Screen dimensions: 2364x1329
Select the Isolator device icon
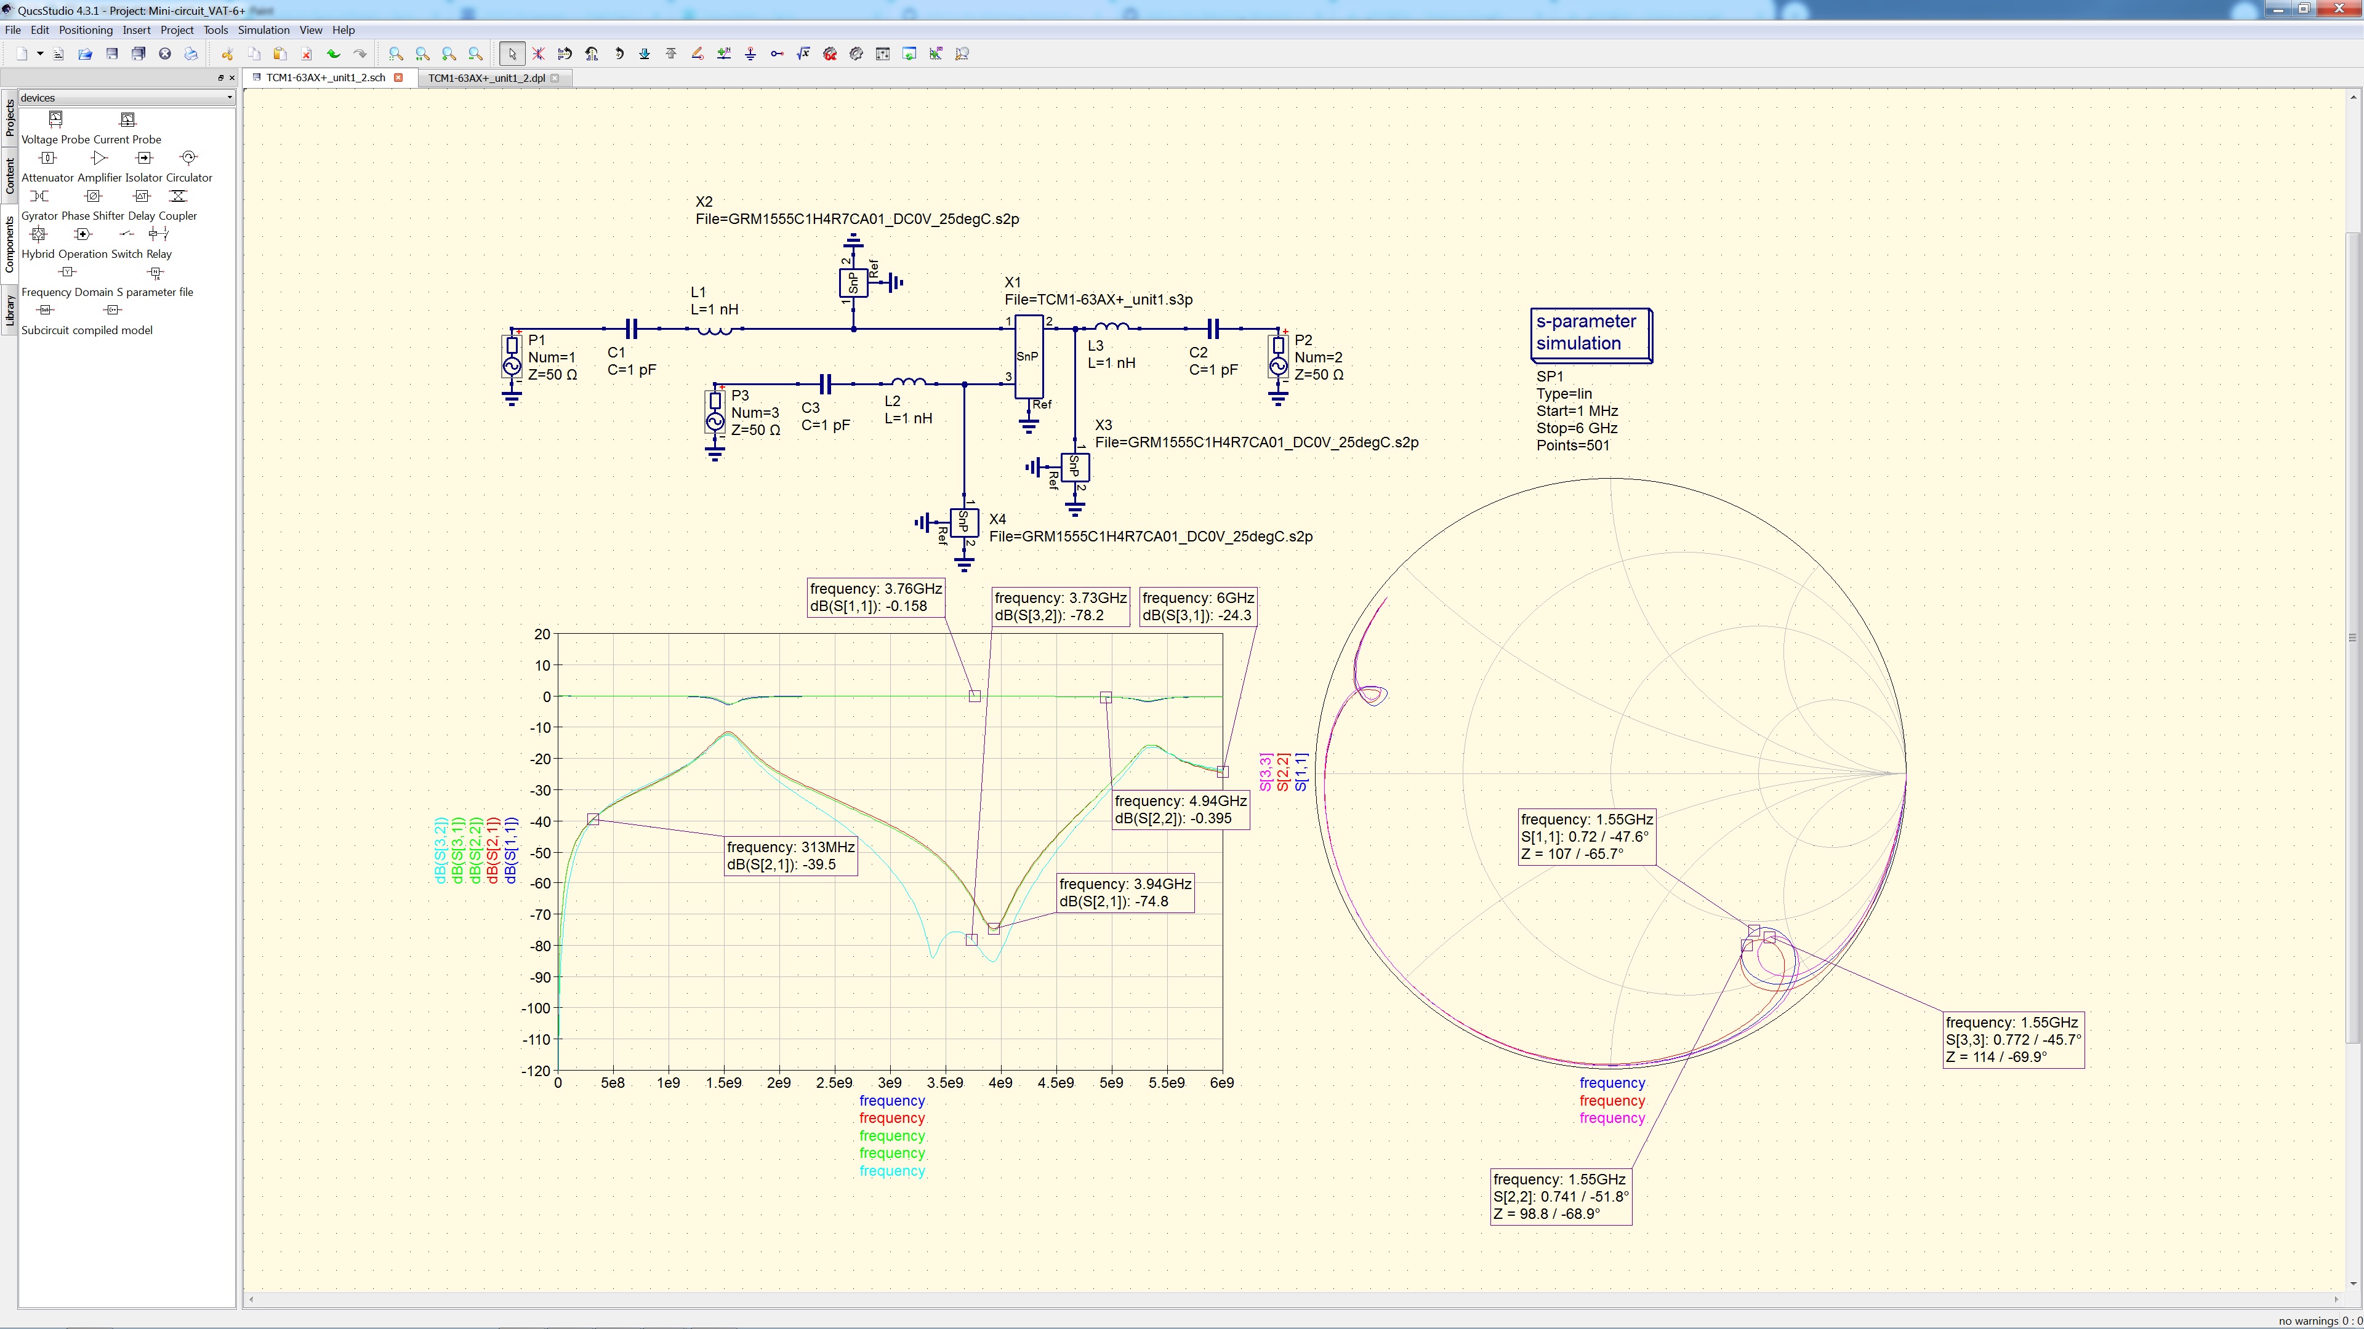pos(143,158)
